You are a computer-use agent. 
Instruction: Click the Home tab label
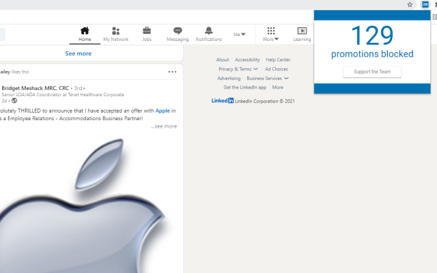pos(85,40)
